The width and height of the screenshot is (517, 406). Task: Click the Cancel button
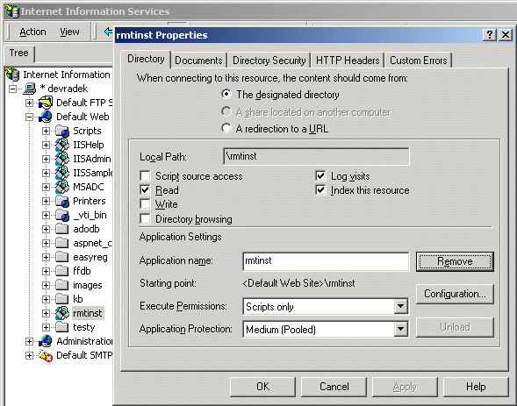coord(334,387)
